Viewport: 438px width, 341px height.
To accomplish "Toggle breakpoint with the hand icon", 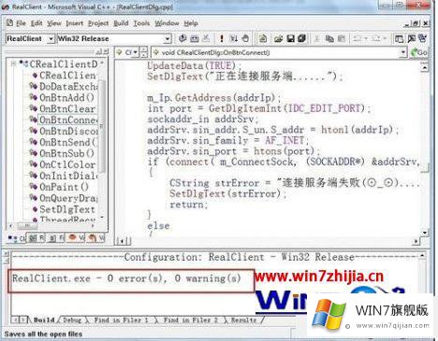I will (245, 38).
